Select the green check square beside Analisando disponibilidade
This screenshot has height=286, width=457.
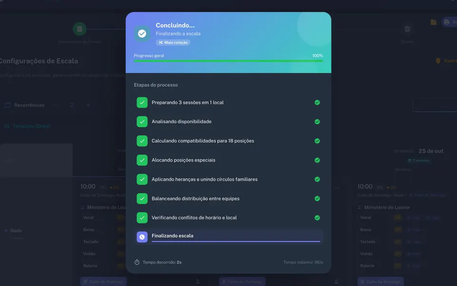coord(142,122)
